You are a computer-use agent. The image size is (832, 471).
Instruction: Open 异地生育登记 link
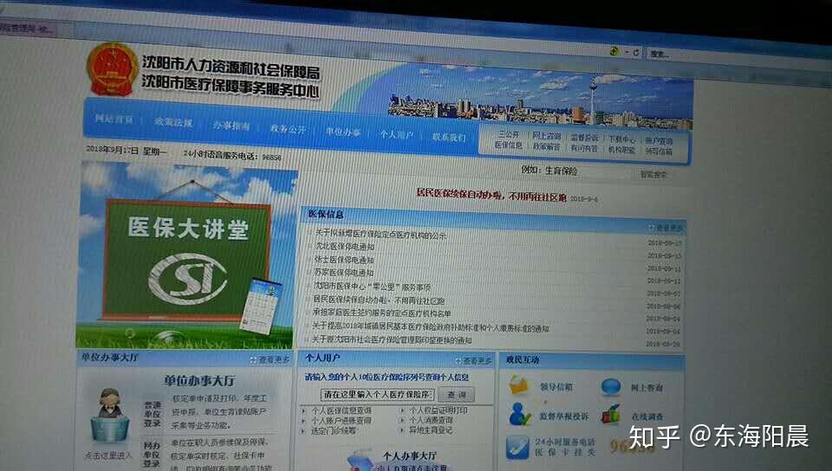coord(431,430)
